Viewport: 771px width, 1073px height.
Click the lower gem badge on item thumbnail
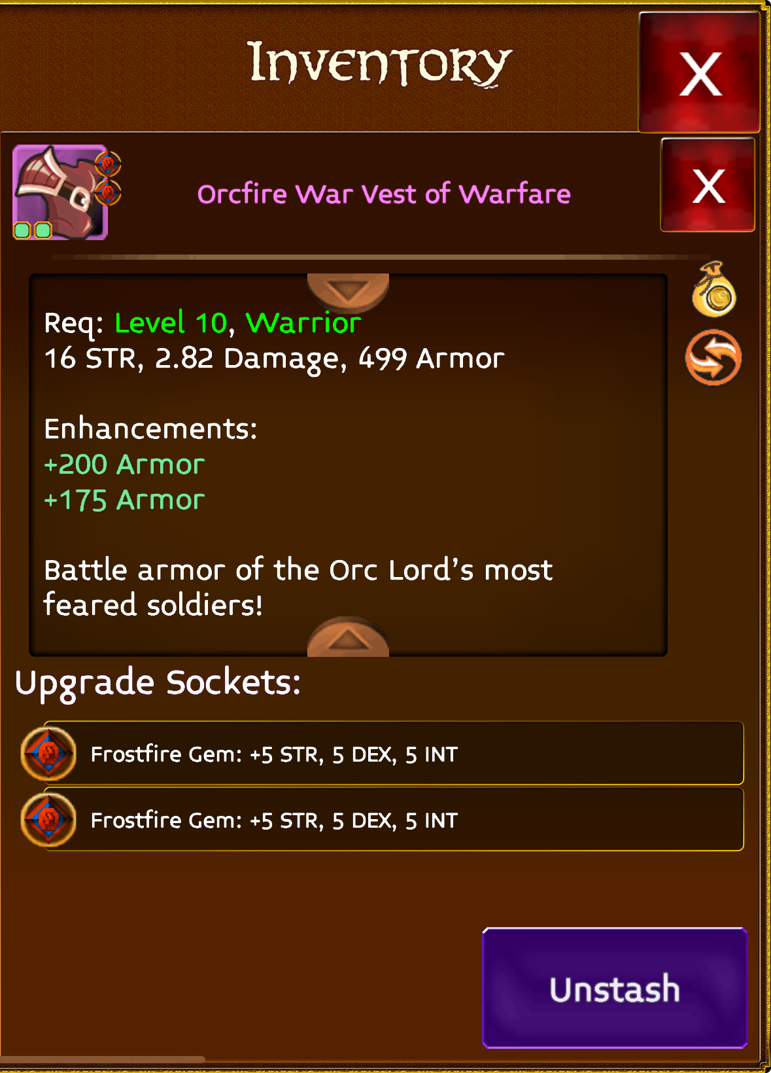point(108,193)
